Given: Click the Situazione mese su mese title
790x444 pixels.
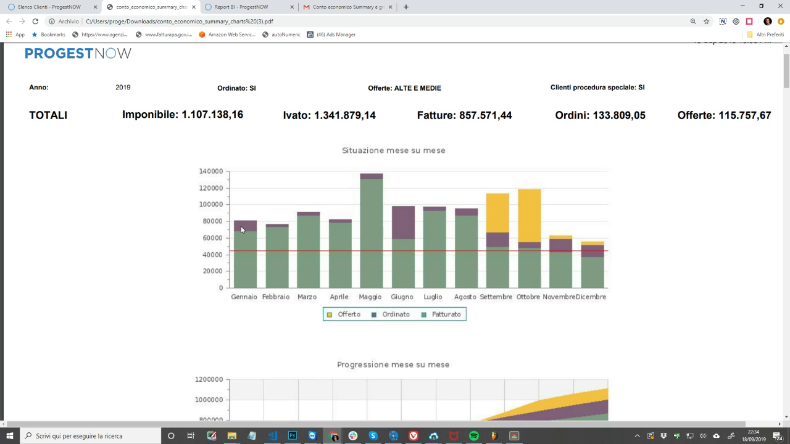Looking at the screenshot, I should tap(394, 150).
